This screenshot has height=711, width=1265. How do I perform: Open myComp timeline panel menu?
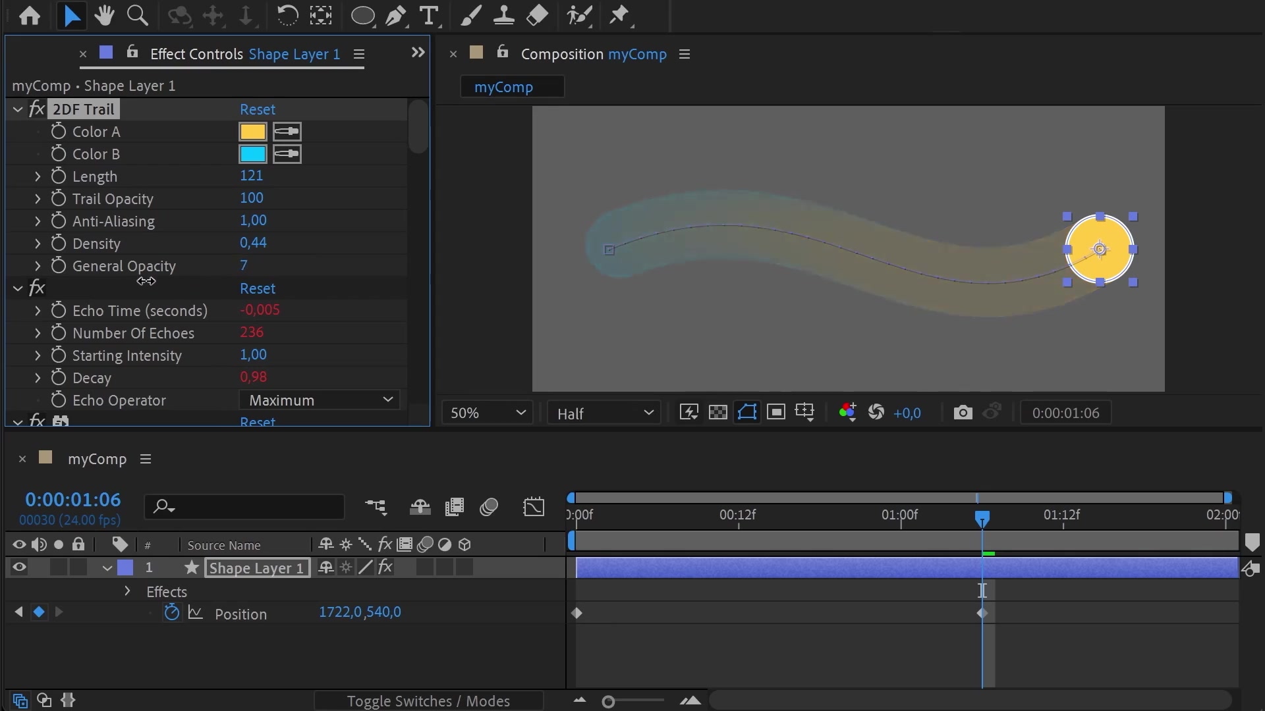pyautogui.click(x=146, y=459)
